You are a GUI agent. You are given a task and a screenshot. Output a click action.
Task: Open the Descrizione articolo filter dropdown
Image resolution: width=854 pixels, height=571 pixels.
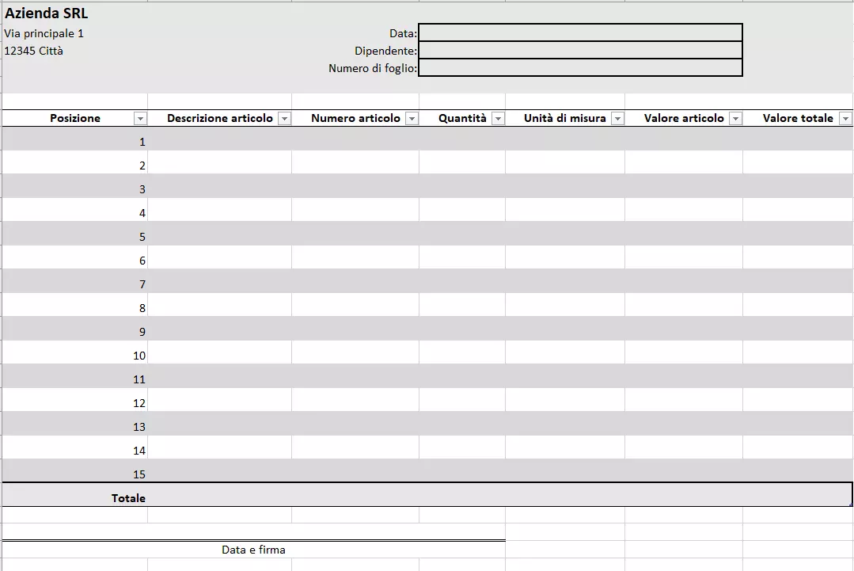[284, 118]
